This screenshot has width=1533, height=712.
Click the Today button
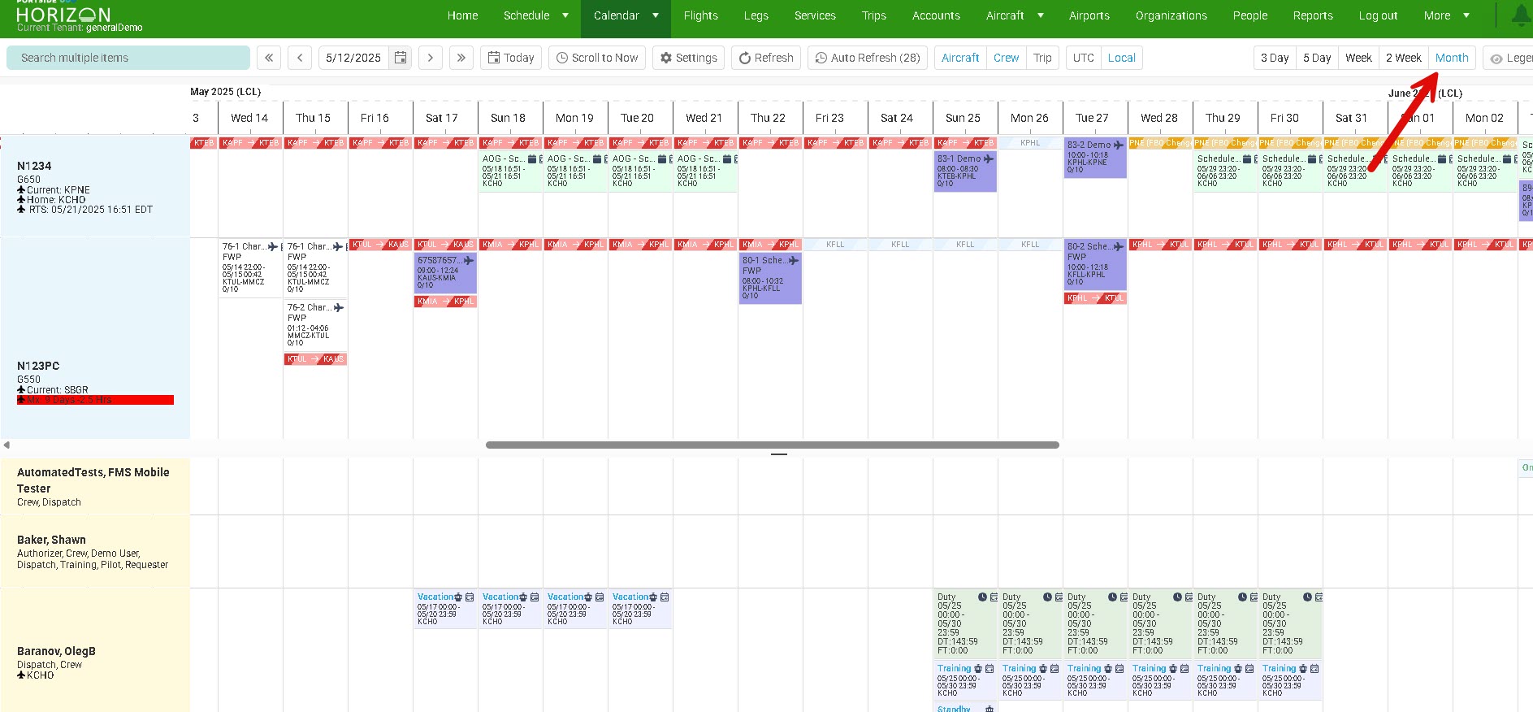click(511, 58)
